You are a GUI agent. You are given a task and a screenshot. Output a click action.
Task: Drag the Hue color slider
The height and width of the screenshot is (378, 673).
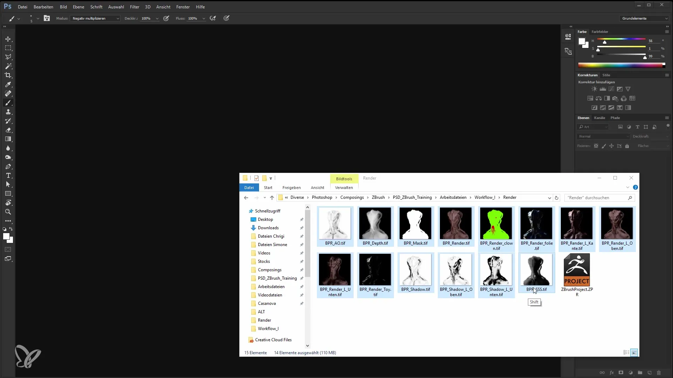pyautogui.click(x=604, y=42)
